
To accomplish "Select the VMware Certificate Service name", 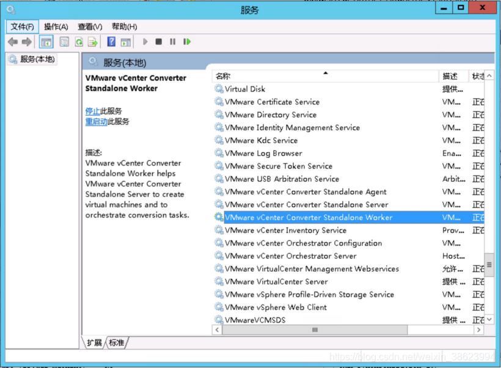I will (x=272, y=101).
